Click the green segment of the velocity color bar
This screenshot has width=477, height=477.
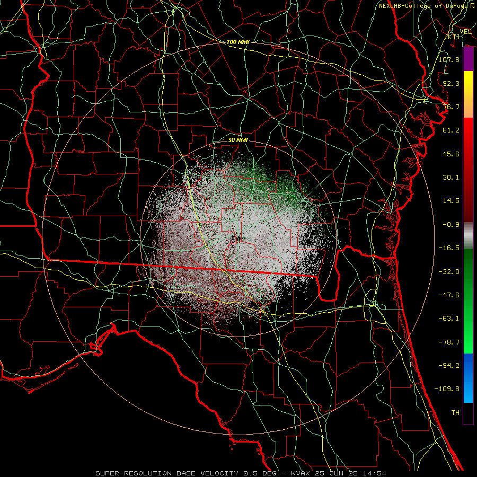[x=468, y=301]
